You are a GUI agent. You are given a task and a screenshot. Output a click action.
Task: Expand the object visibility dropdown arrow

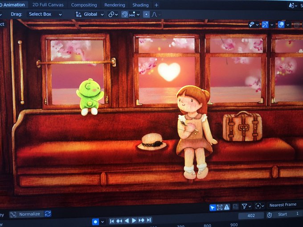(257, 25)
